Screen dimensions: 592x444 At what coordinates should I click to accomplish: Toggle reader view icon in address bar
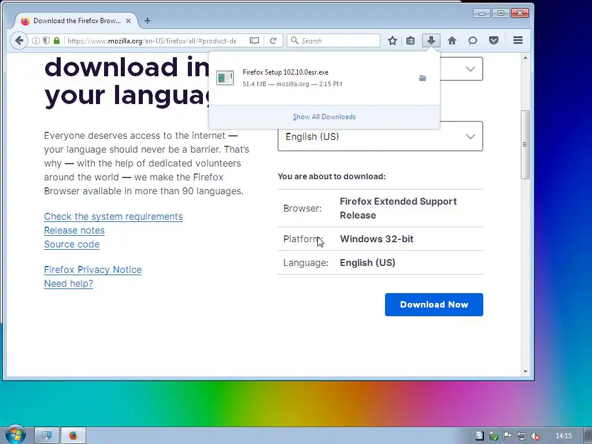click(254, 40)
